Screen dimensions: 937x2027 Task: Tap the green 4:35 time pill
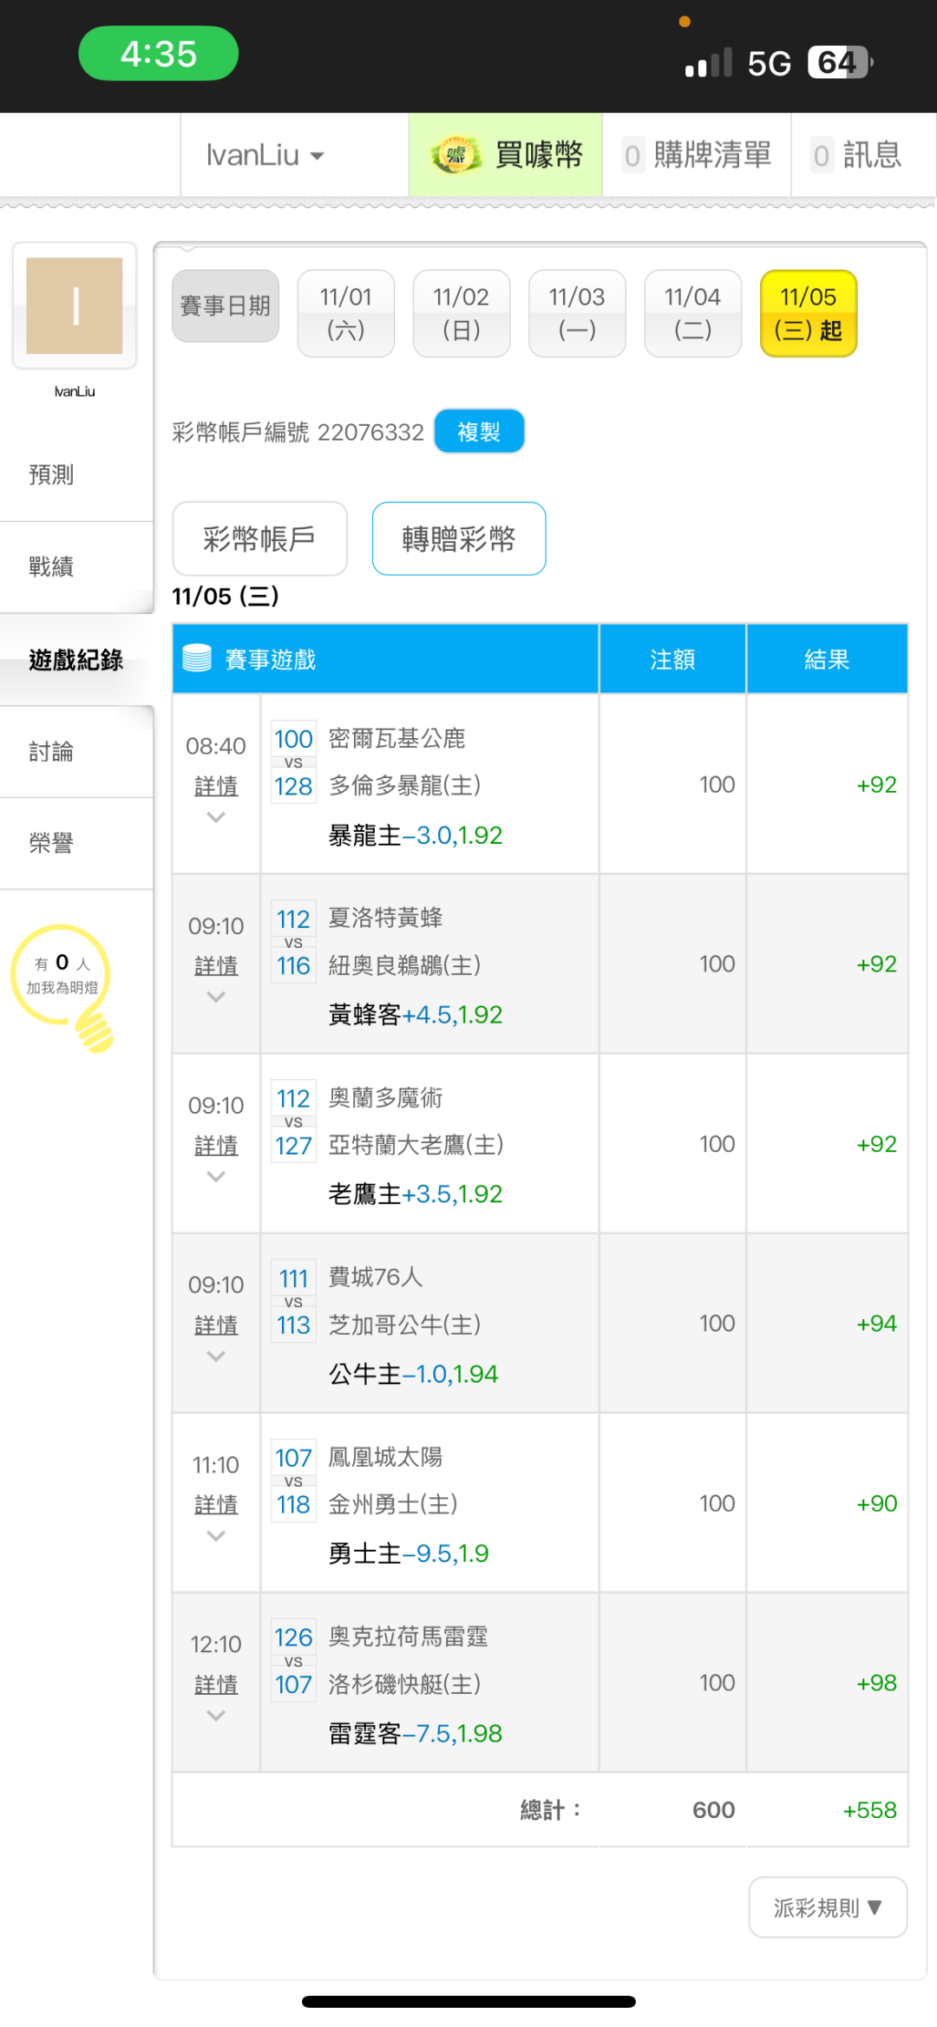[x=159, y=54]
